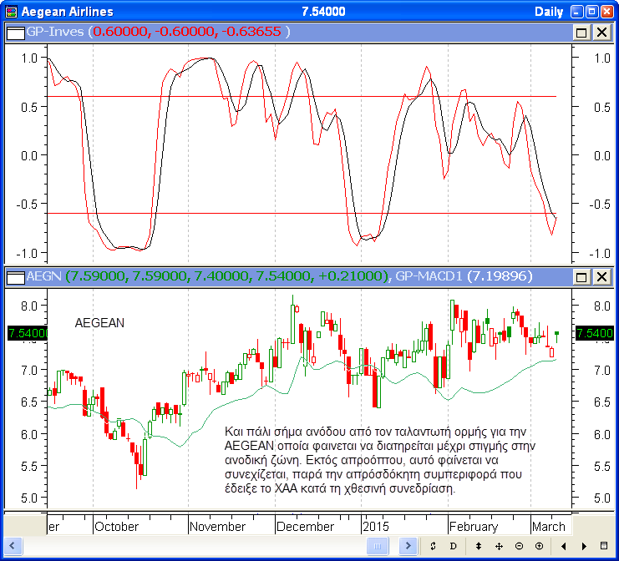Click the Aegean Airlines window app icon
Image resolution: width=619 pixels, height=561 pixels.
pyautogui.click(x=12, y=12)
